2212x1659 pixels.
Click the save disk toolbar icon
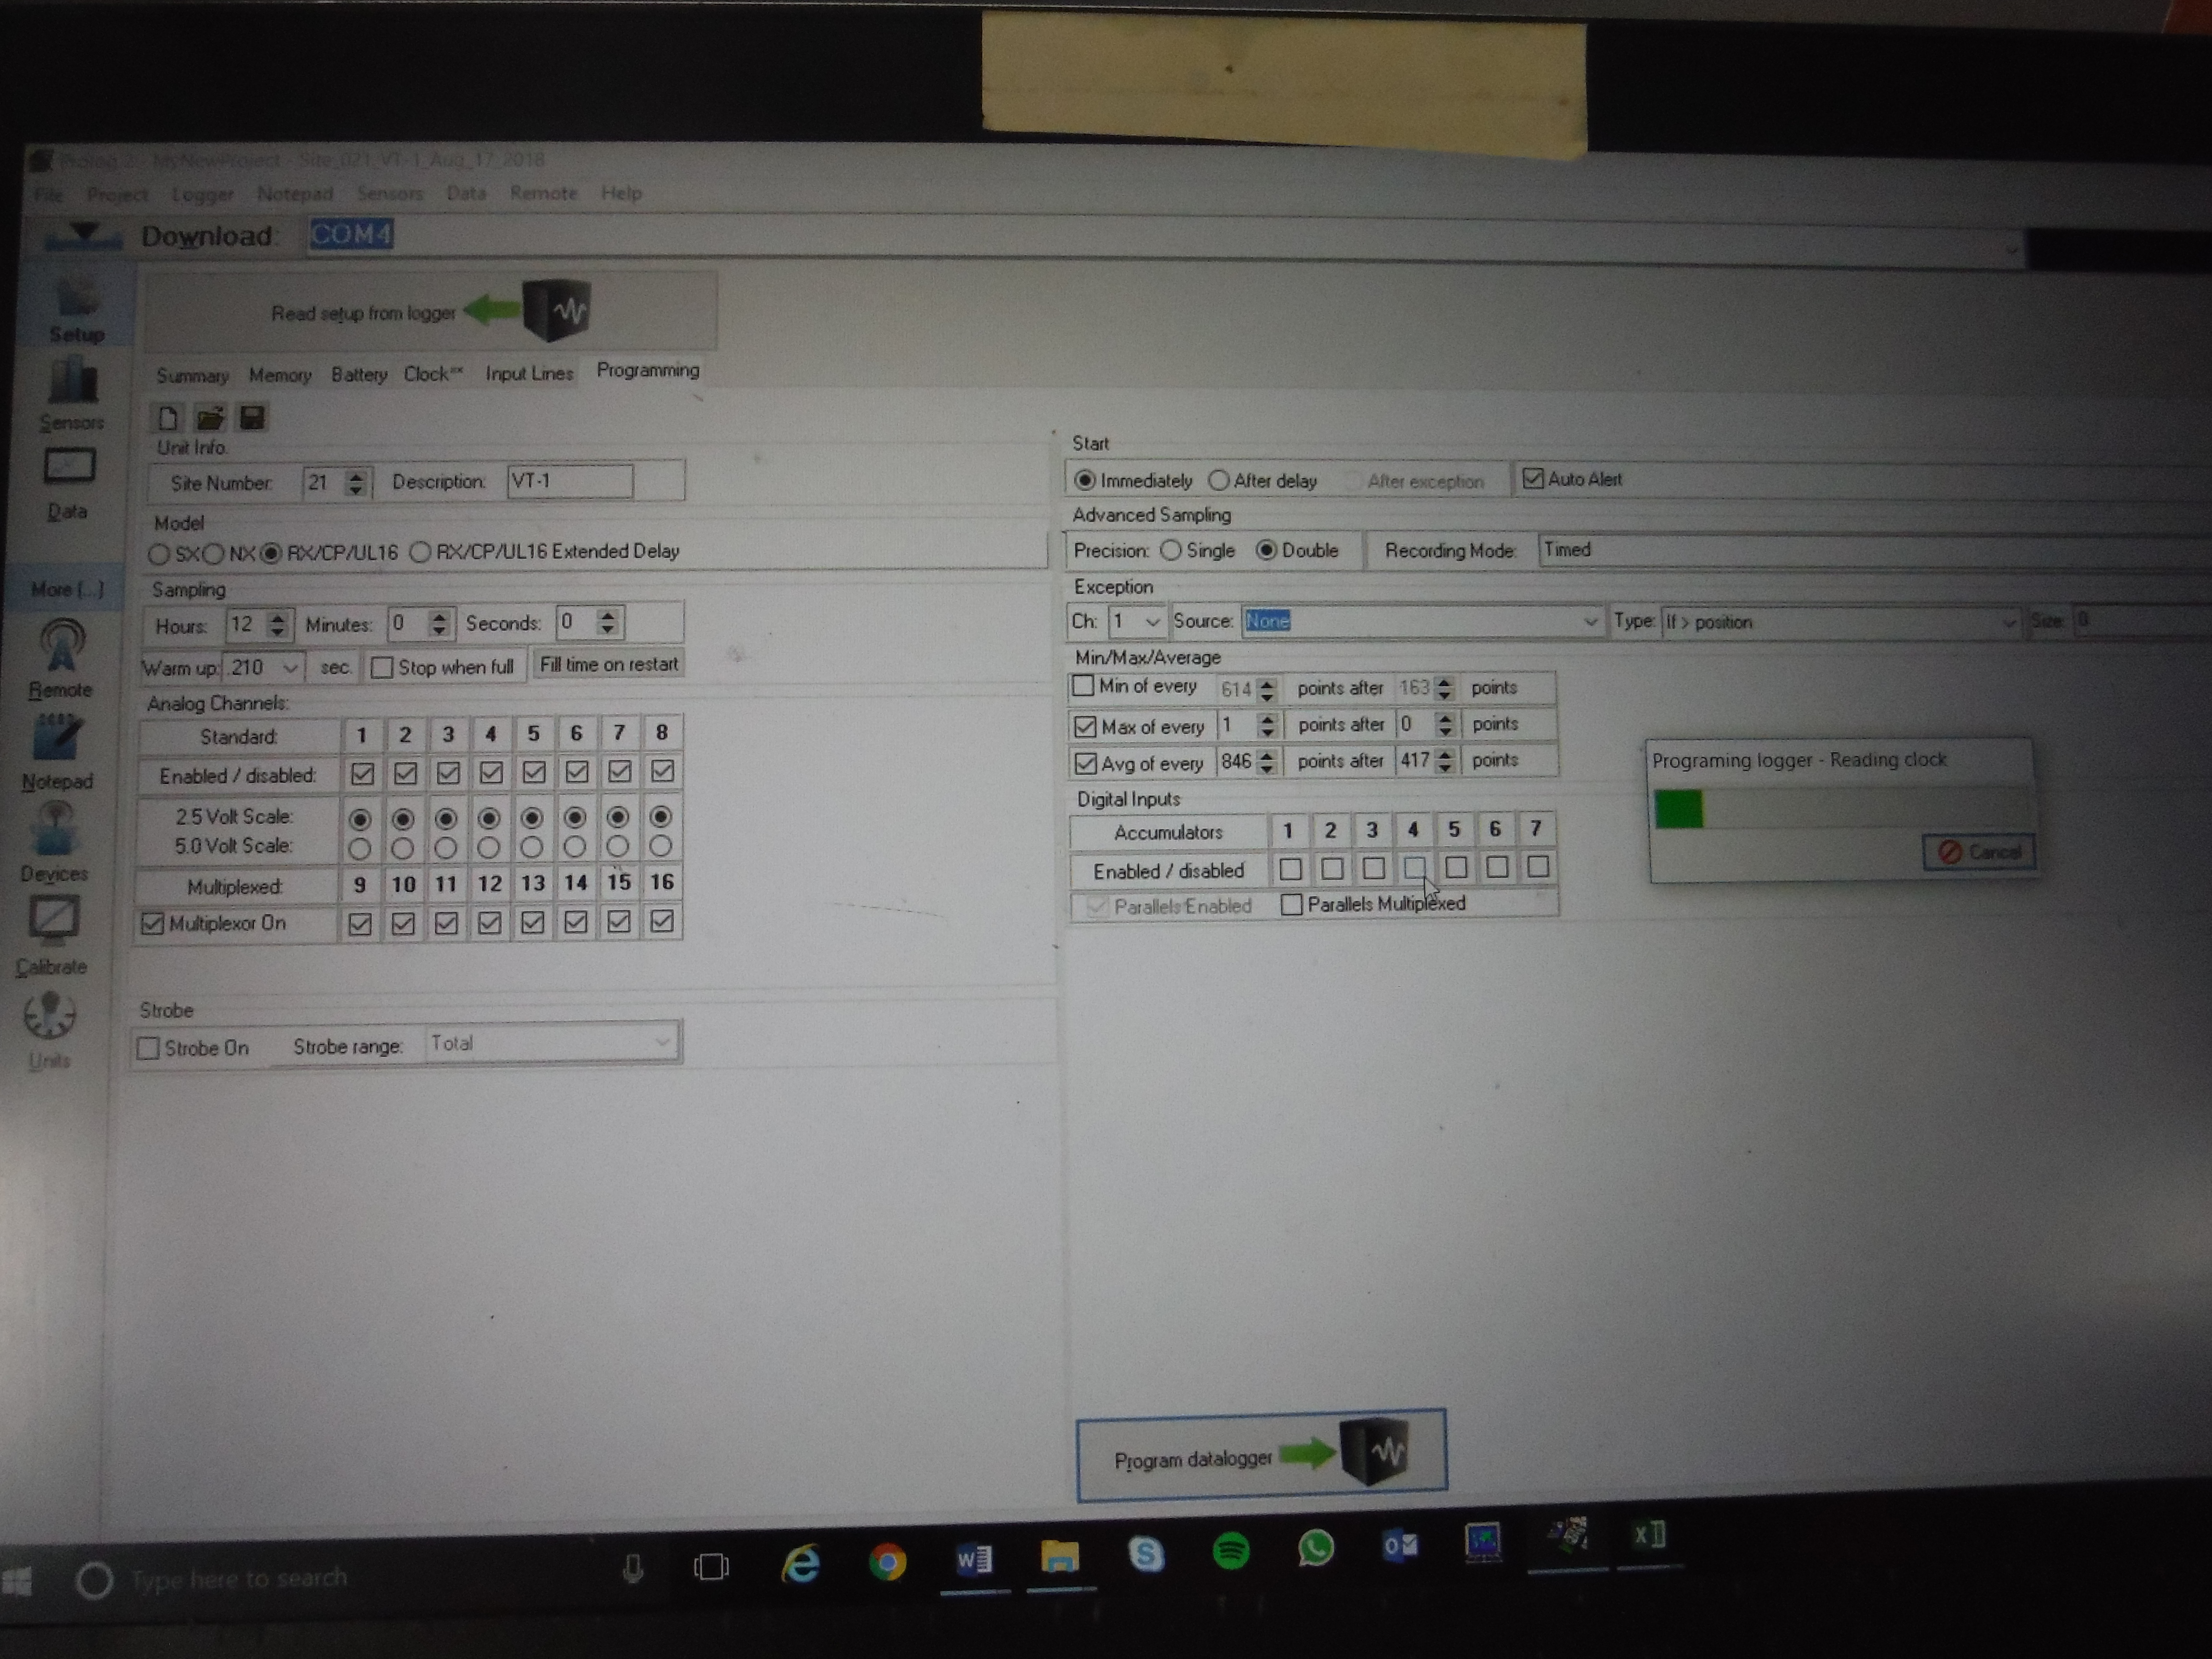coord(252,418)
